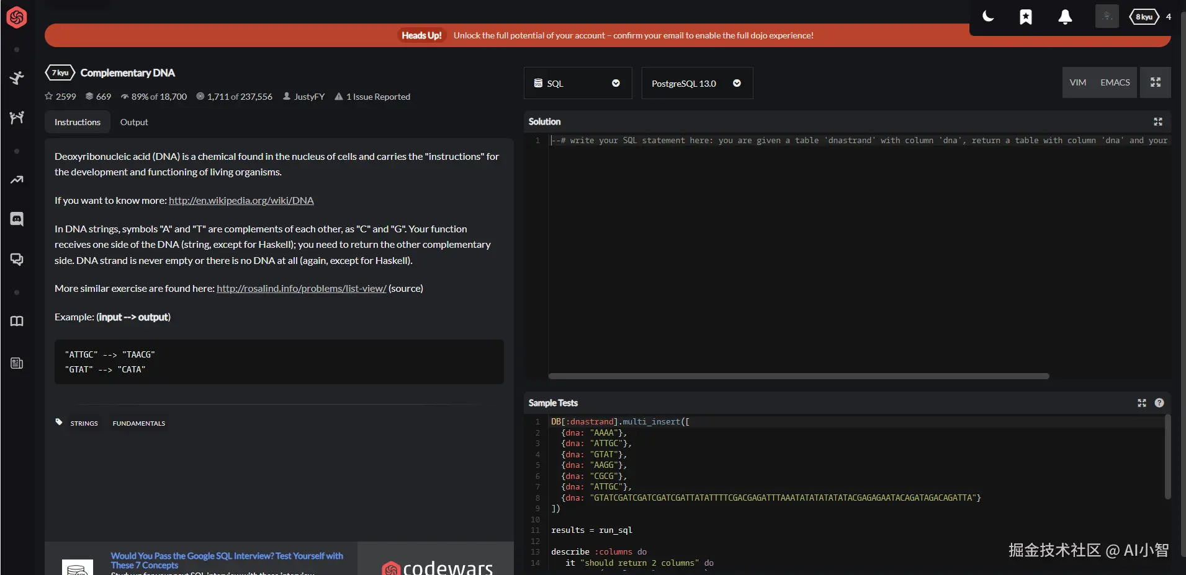Image resolution: width=1186 pixels, height=575 pixels.
Task: Click the Sample Tests panel heading
Action: click(553, 403)
